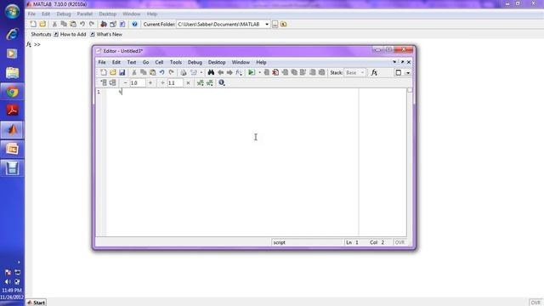Open Parallel menu in MATLAB window
The width and height of the screenshot is (544, 306).
pos(85,14)
